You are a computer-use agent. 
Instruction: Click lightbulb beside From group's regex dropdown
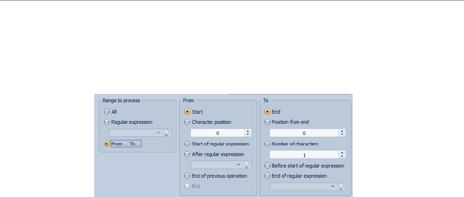click(247, 165)
